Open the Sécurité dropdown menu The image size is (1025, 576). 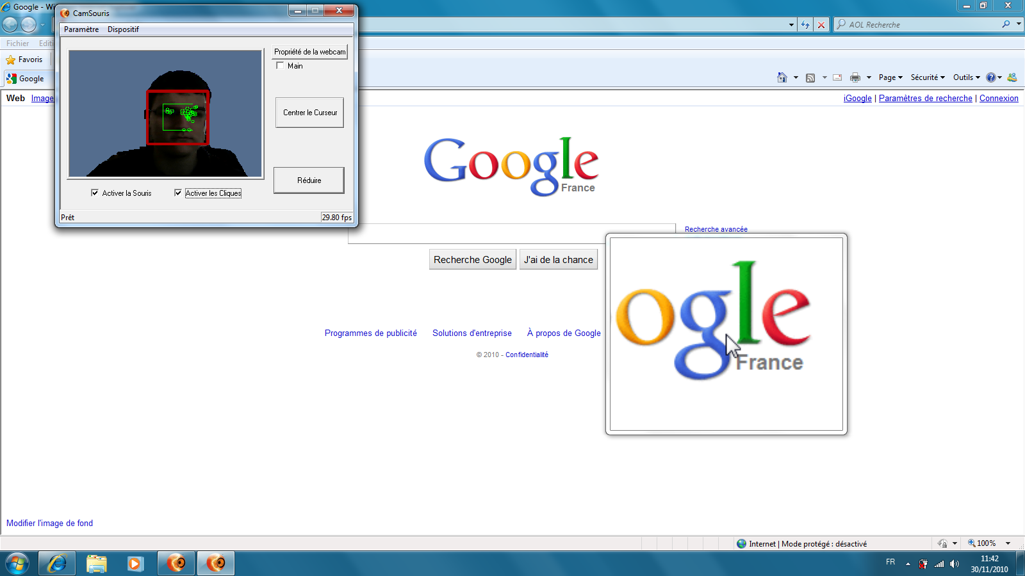(928, 77)
